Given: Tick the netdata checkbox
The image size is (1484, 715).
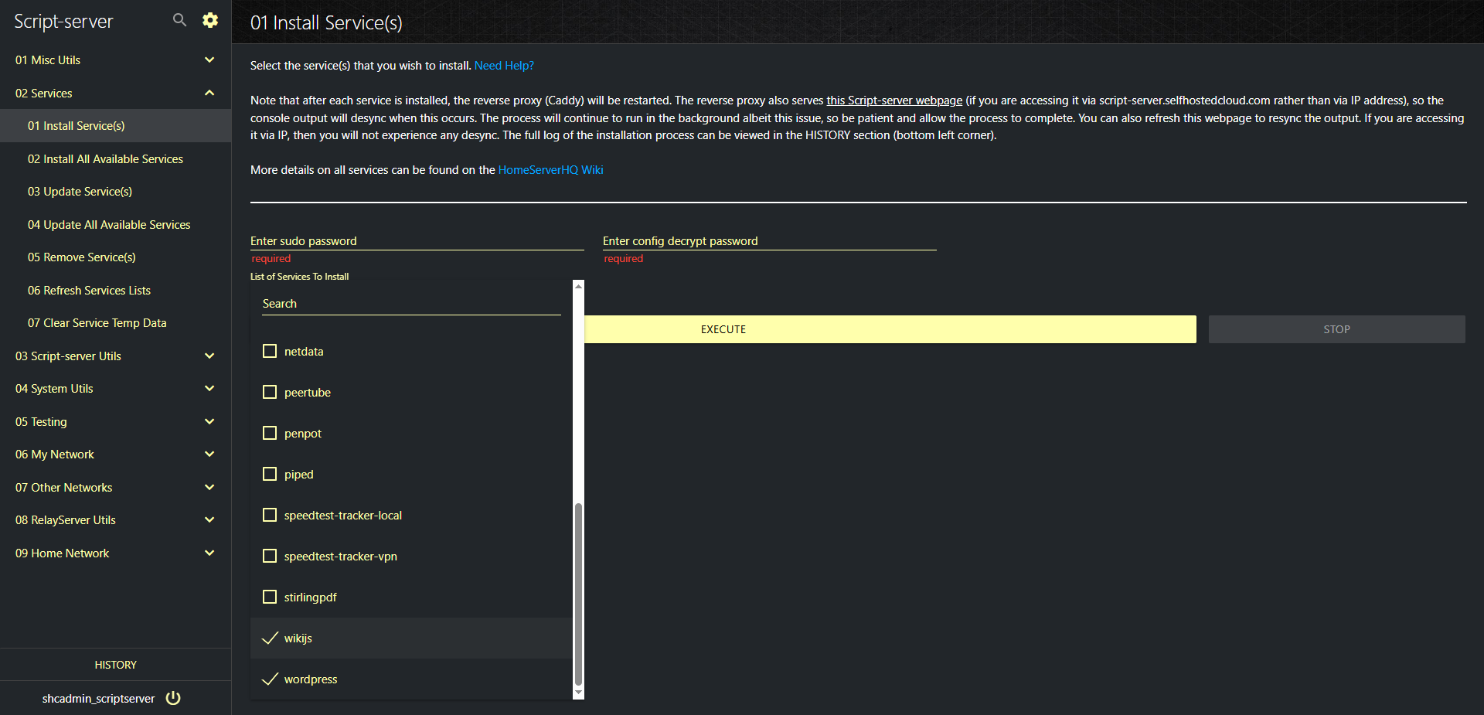Looking at the screenshot, I should click(270, 352).
